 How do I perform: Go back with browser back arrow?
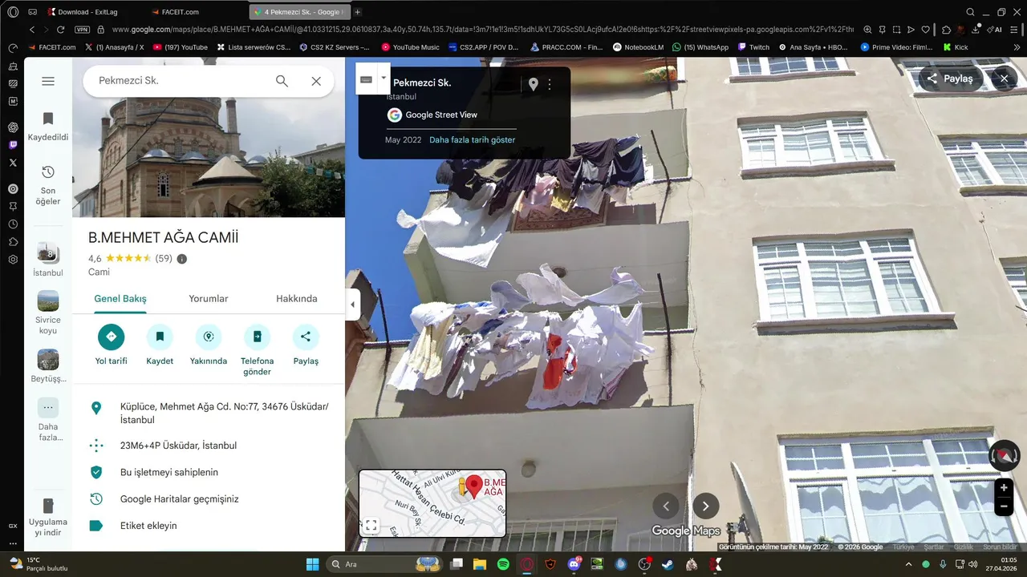pos(32,30)
